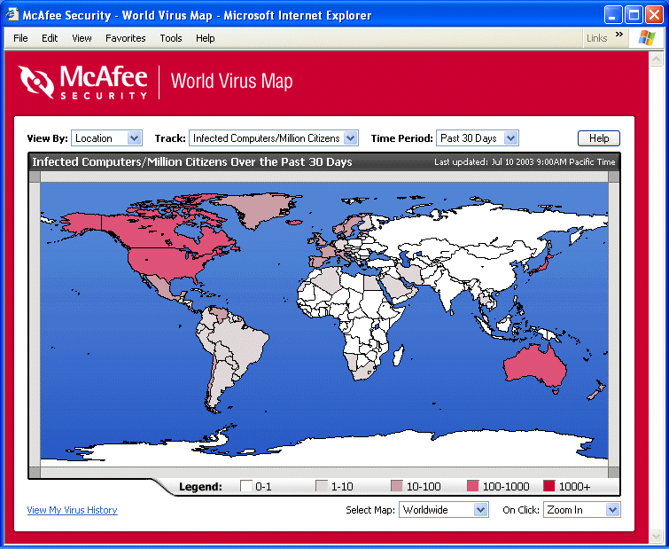Click the page scrollbar up arrow
669x549 pixels.
(656, 59)
